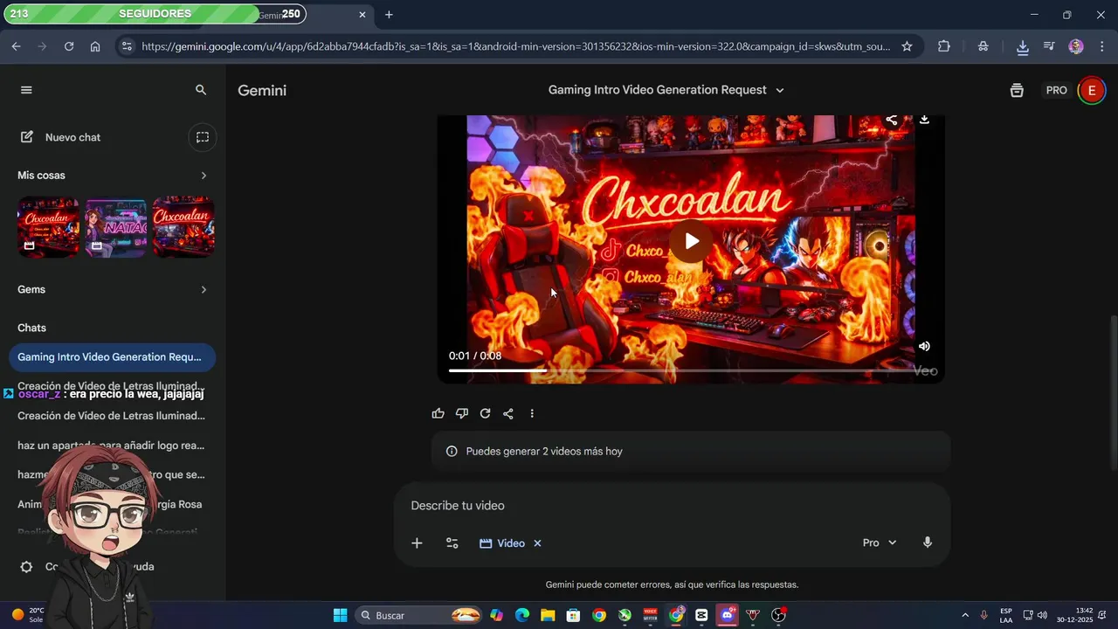Activate the microphone voice input

(x=928, y=543)
